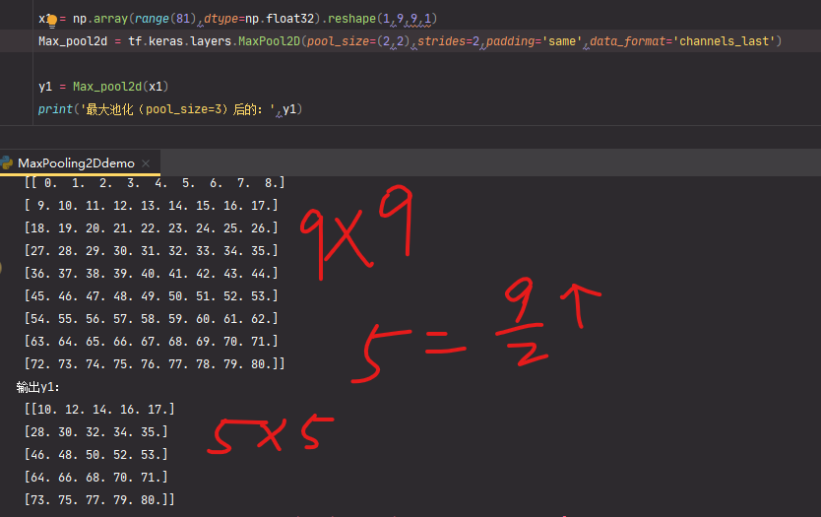Click the output row starting with 54. 55. 56.
This screenshot has height=517, width=821.
(x=151, y=318)
